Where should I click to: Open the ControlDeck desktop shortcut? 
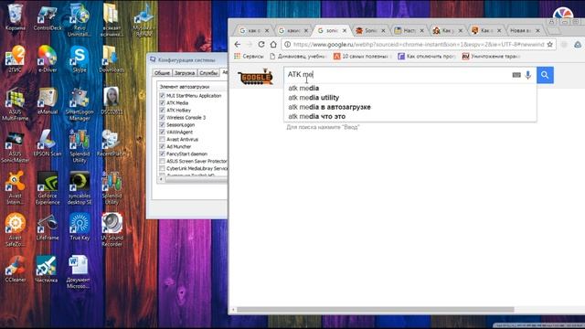click(x=48, y=17)
